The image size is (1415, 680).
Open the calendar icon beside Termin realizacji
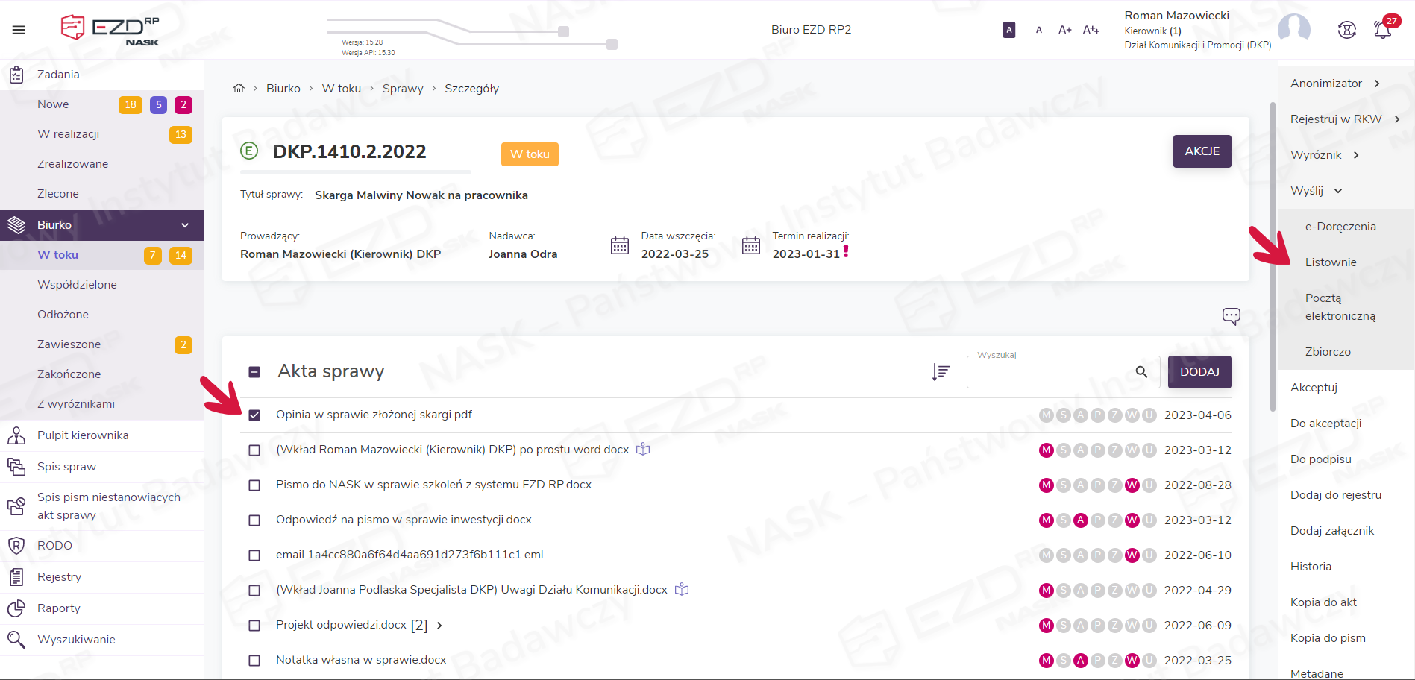pos(751,245)
